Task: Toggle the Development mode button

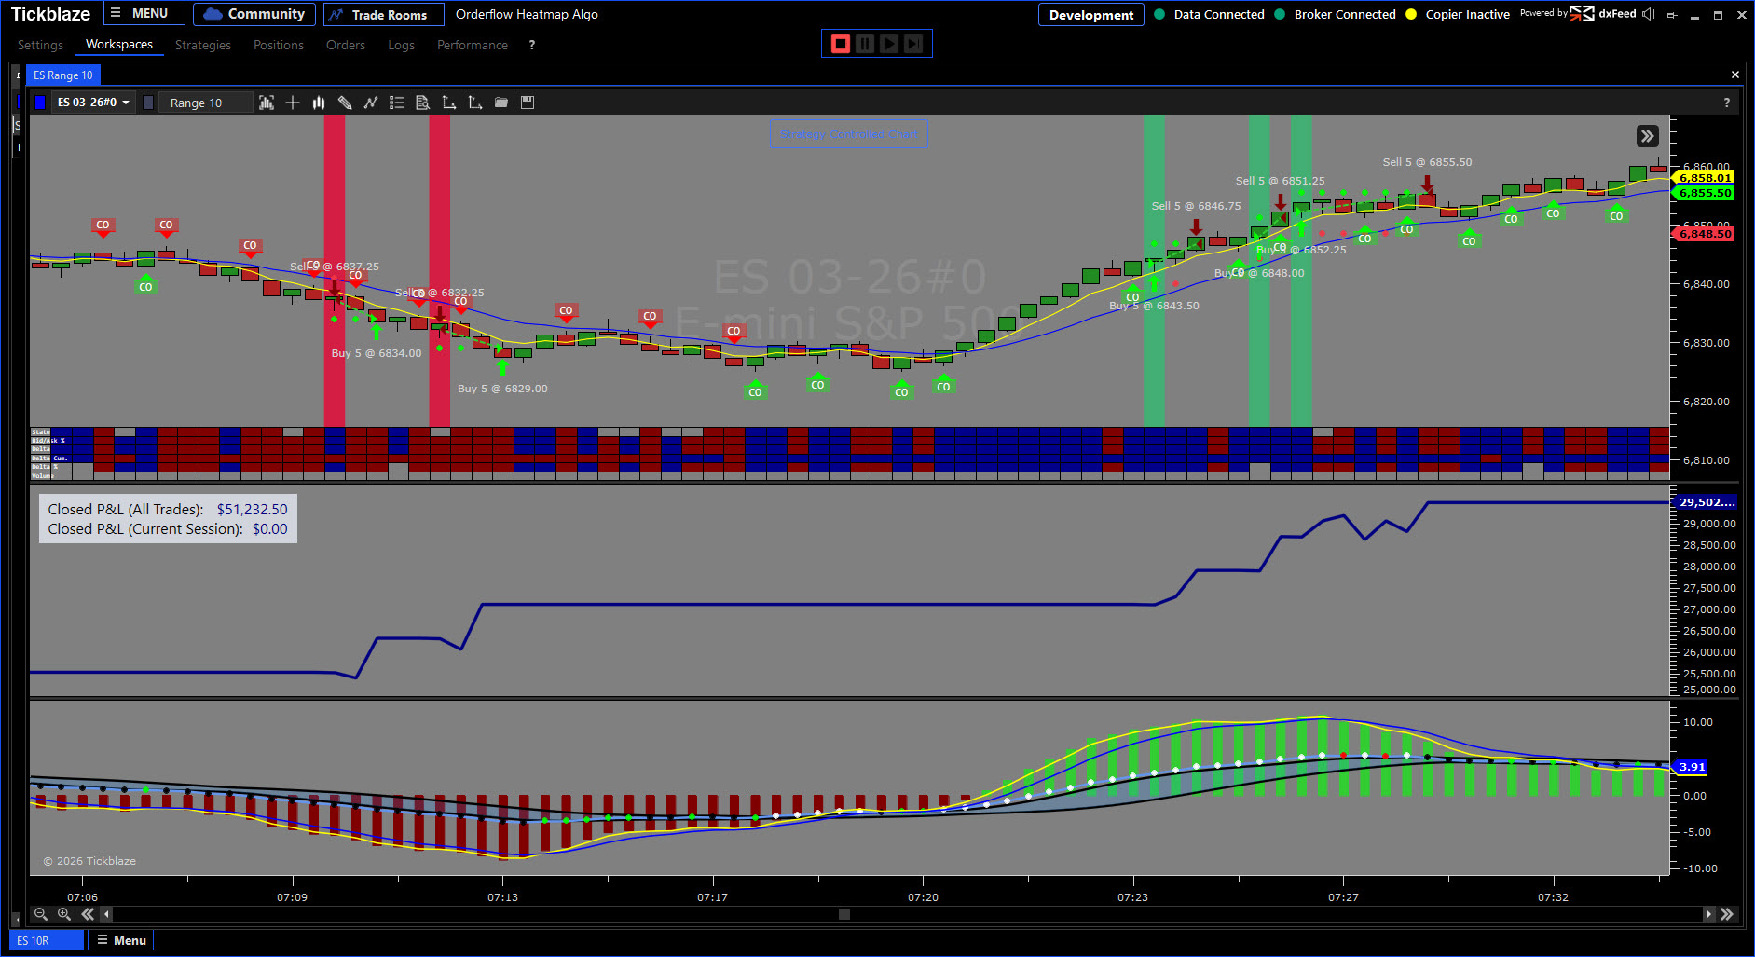Action: pos(1090,15)
